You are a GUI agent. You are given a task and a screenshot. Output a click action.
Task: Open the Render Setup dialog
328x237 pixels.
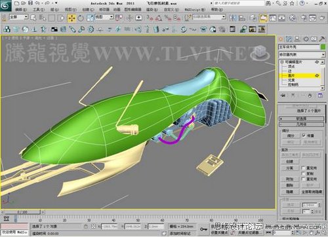click(x=304, y=18)
